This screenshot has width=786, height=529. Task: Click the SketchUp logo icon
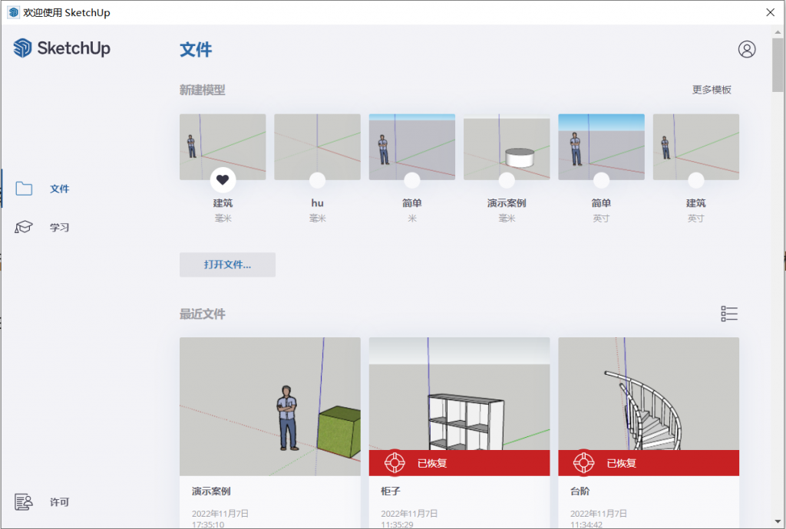21,48
